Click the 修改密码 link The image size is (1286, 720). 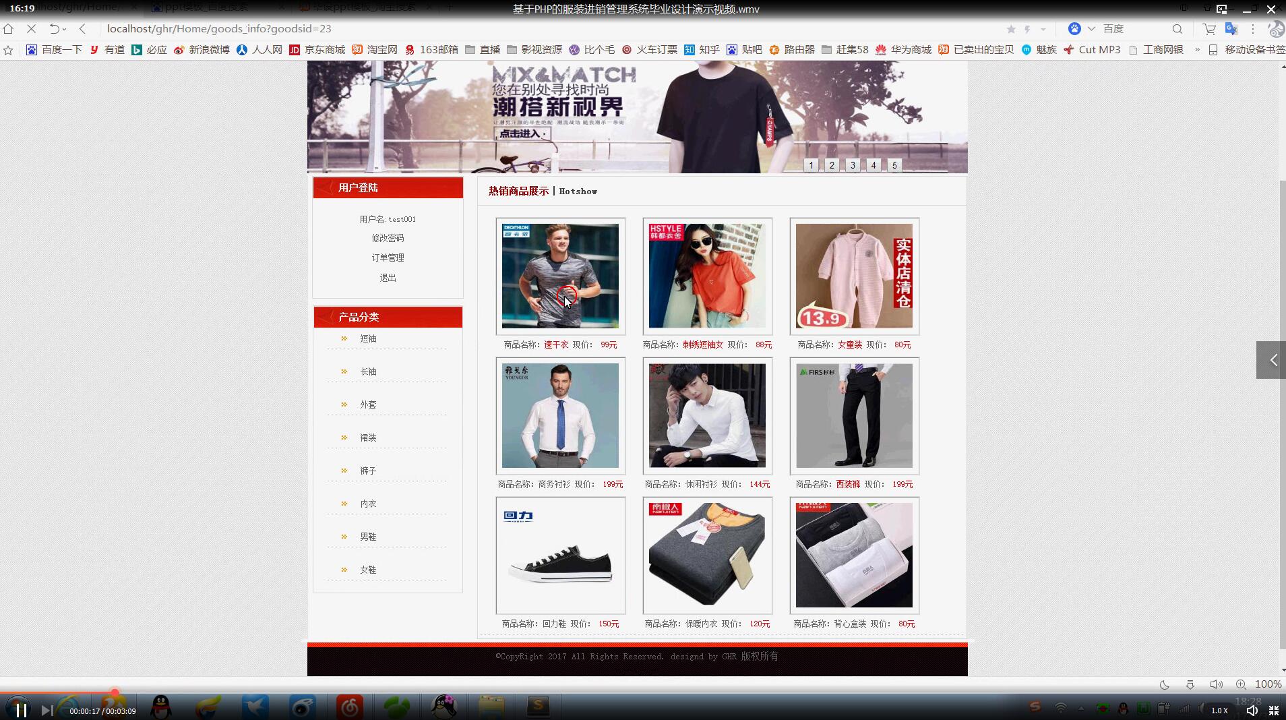[388, 238]
